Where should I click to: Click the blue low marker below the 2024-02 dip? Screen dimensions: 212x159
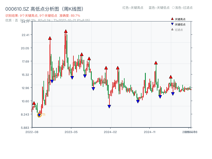point(109,106)
